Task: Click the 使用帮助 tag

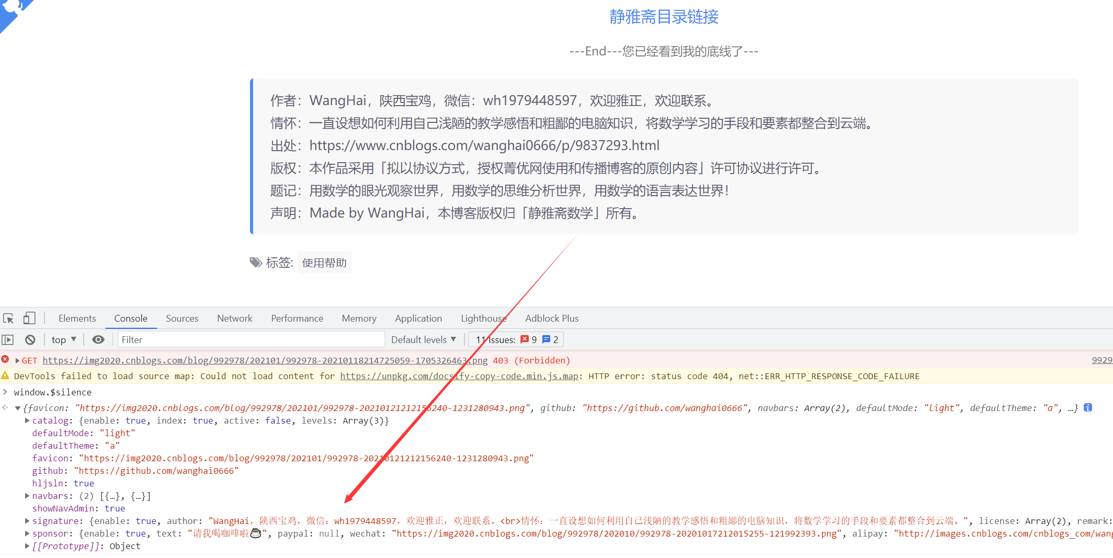Action: (324, 262)
